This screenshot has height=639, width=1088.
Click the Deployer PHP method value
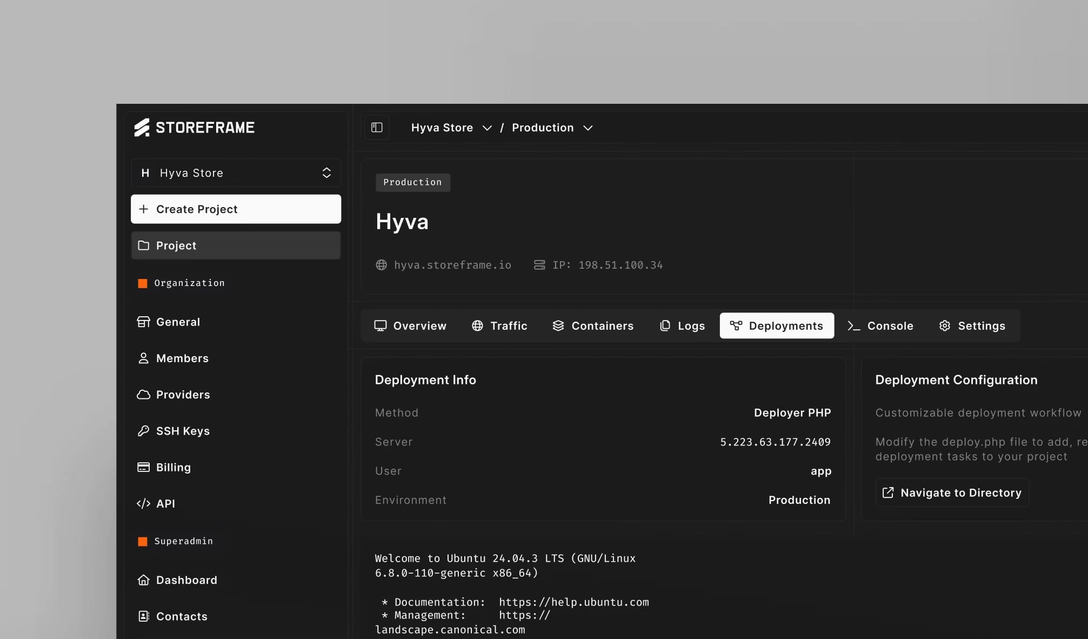(x=792, y=413)
